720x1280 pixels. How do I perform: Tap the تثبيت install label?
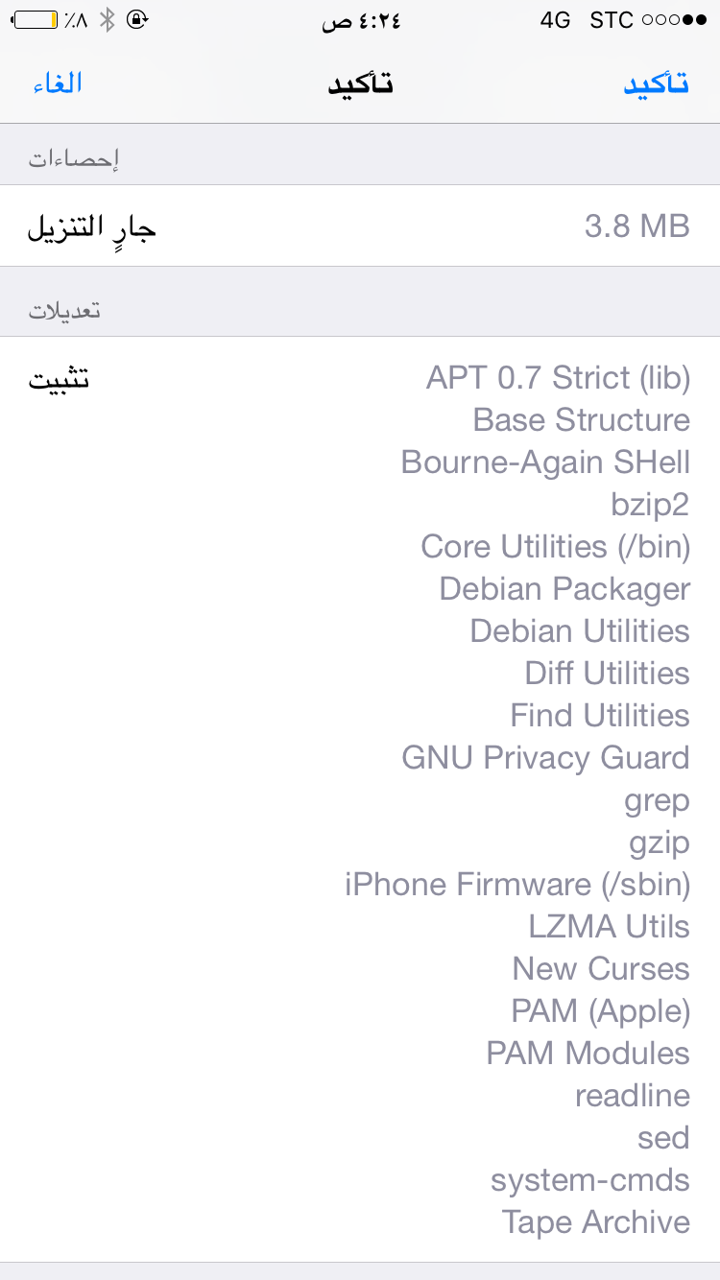(59, 378)
